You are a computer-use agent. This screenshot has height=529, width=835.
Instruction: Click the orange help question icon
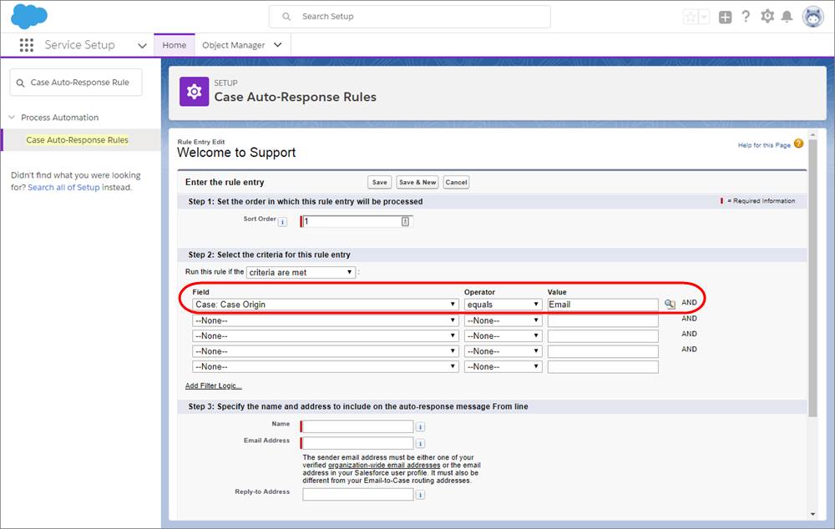(798, 144)
